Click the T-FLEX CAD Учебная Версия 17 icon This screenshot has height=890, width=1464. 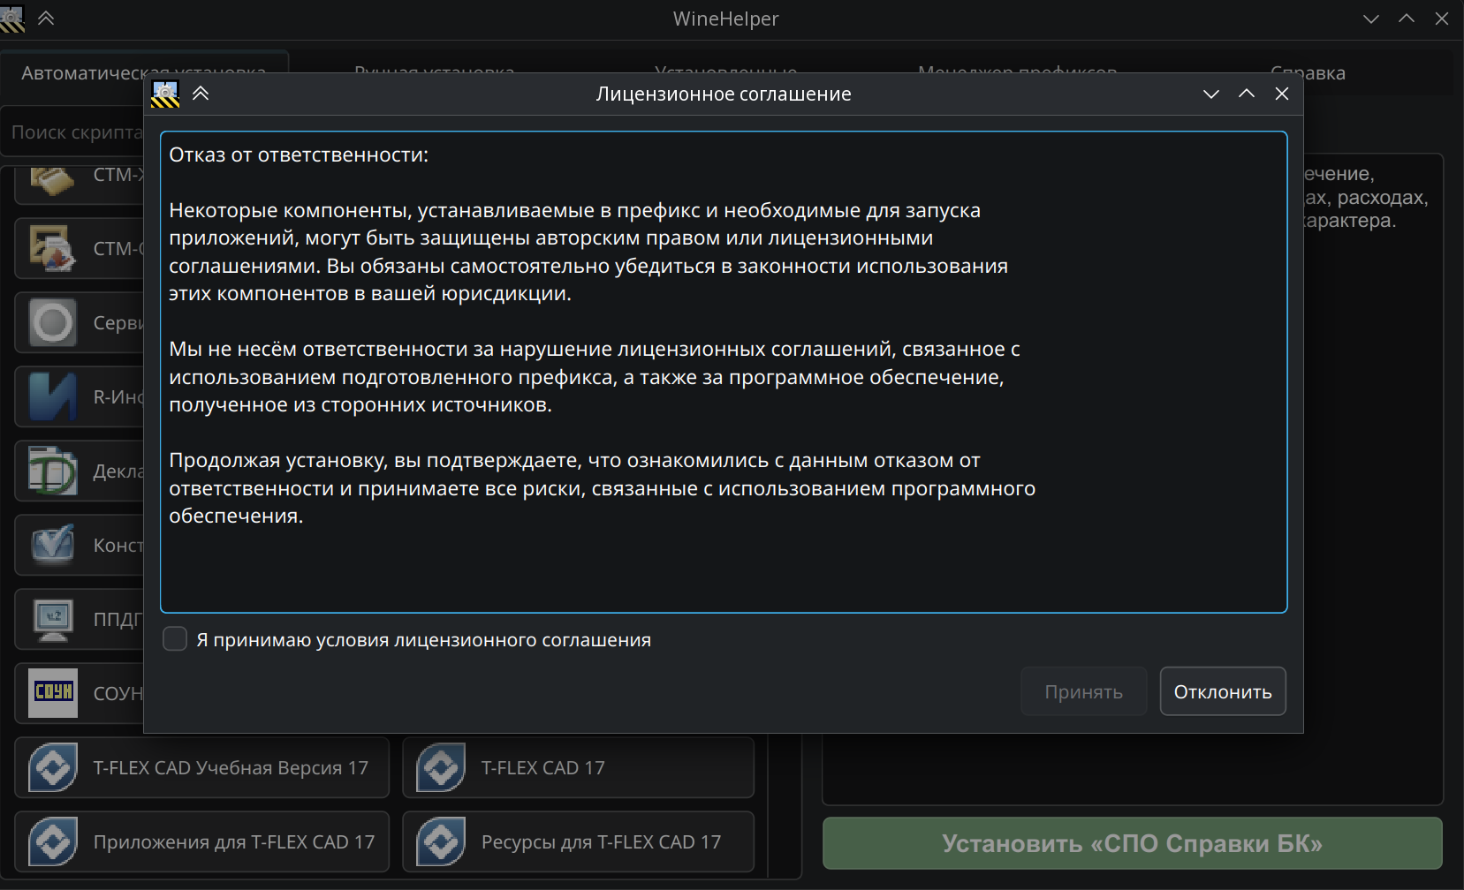click(52, 768)
